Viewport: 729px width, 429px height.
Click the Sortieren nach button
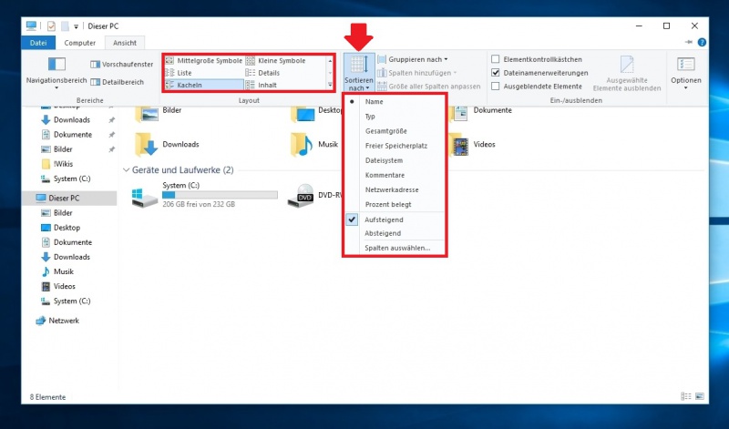coord(358,73)
